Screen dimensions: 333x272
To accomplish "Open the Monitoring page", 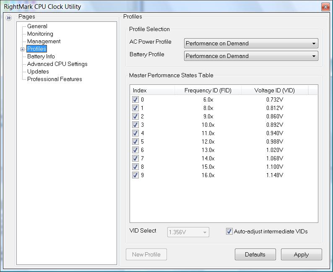I will click(40, 34).
